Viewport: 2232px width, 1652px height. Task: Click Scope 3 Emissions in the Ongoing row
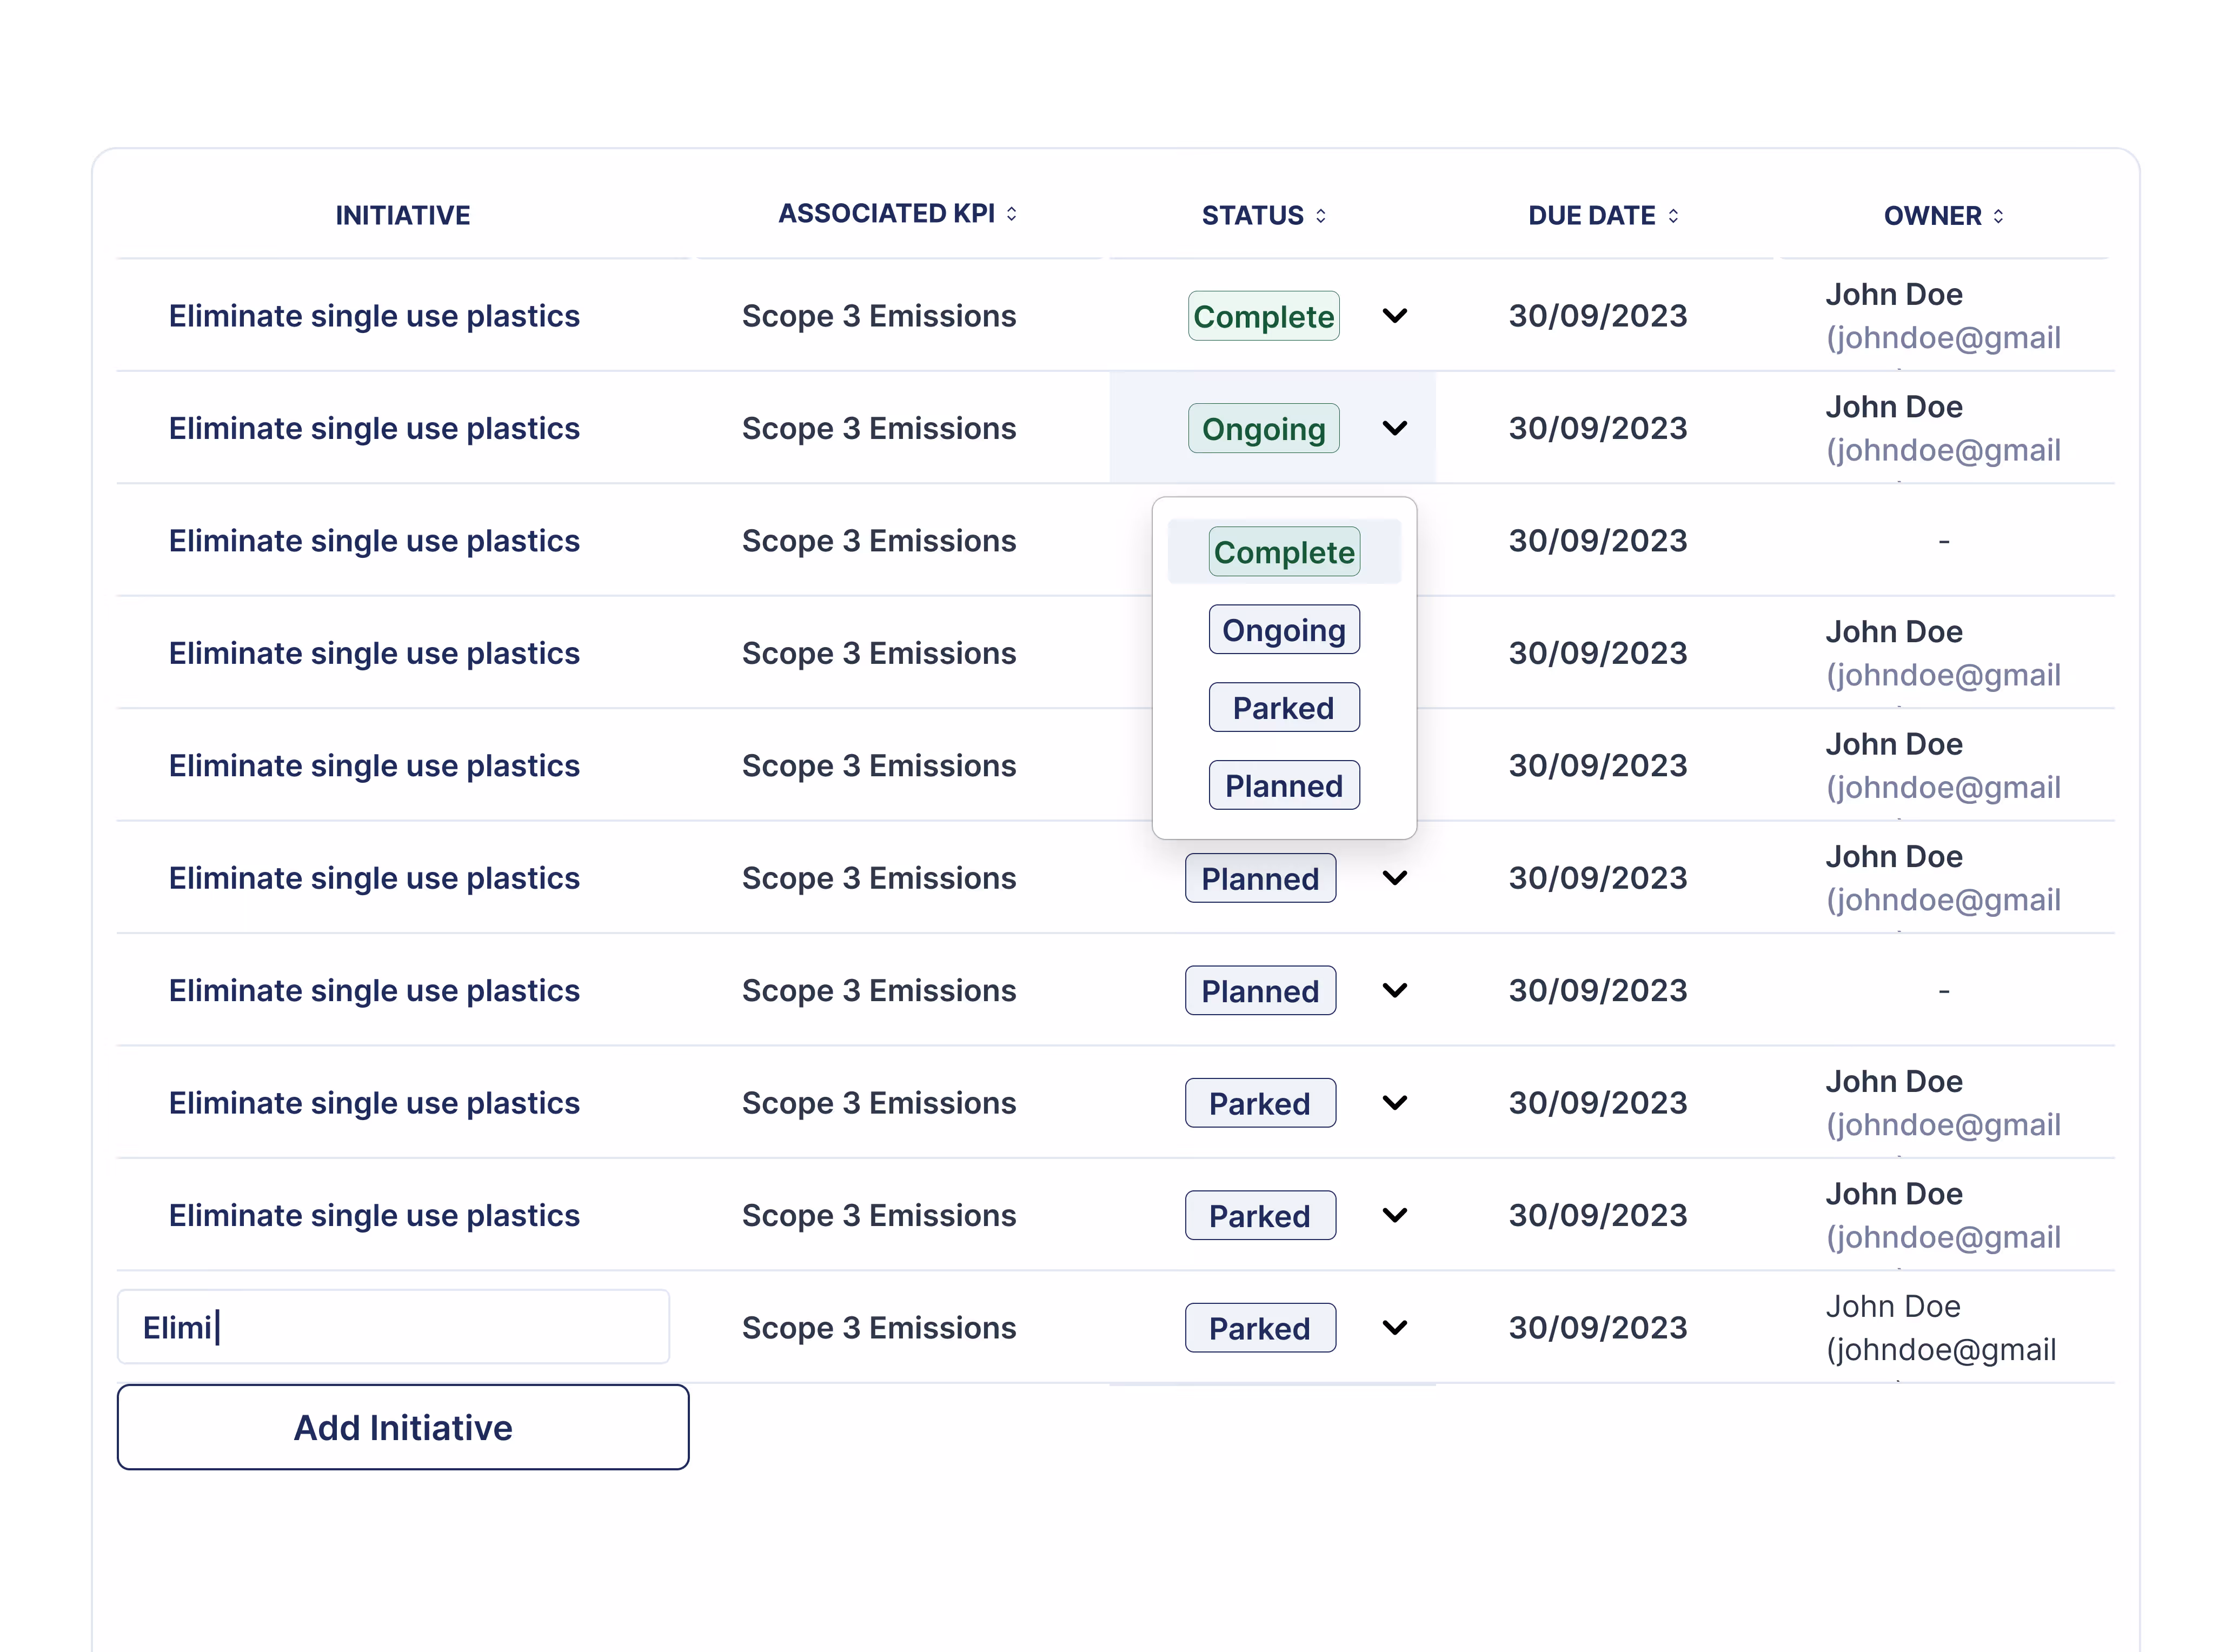[879, 428]
